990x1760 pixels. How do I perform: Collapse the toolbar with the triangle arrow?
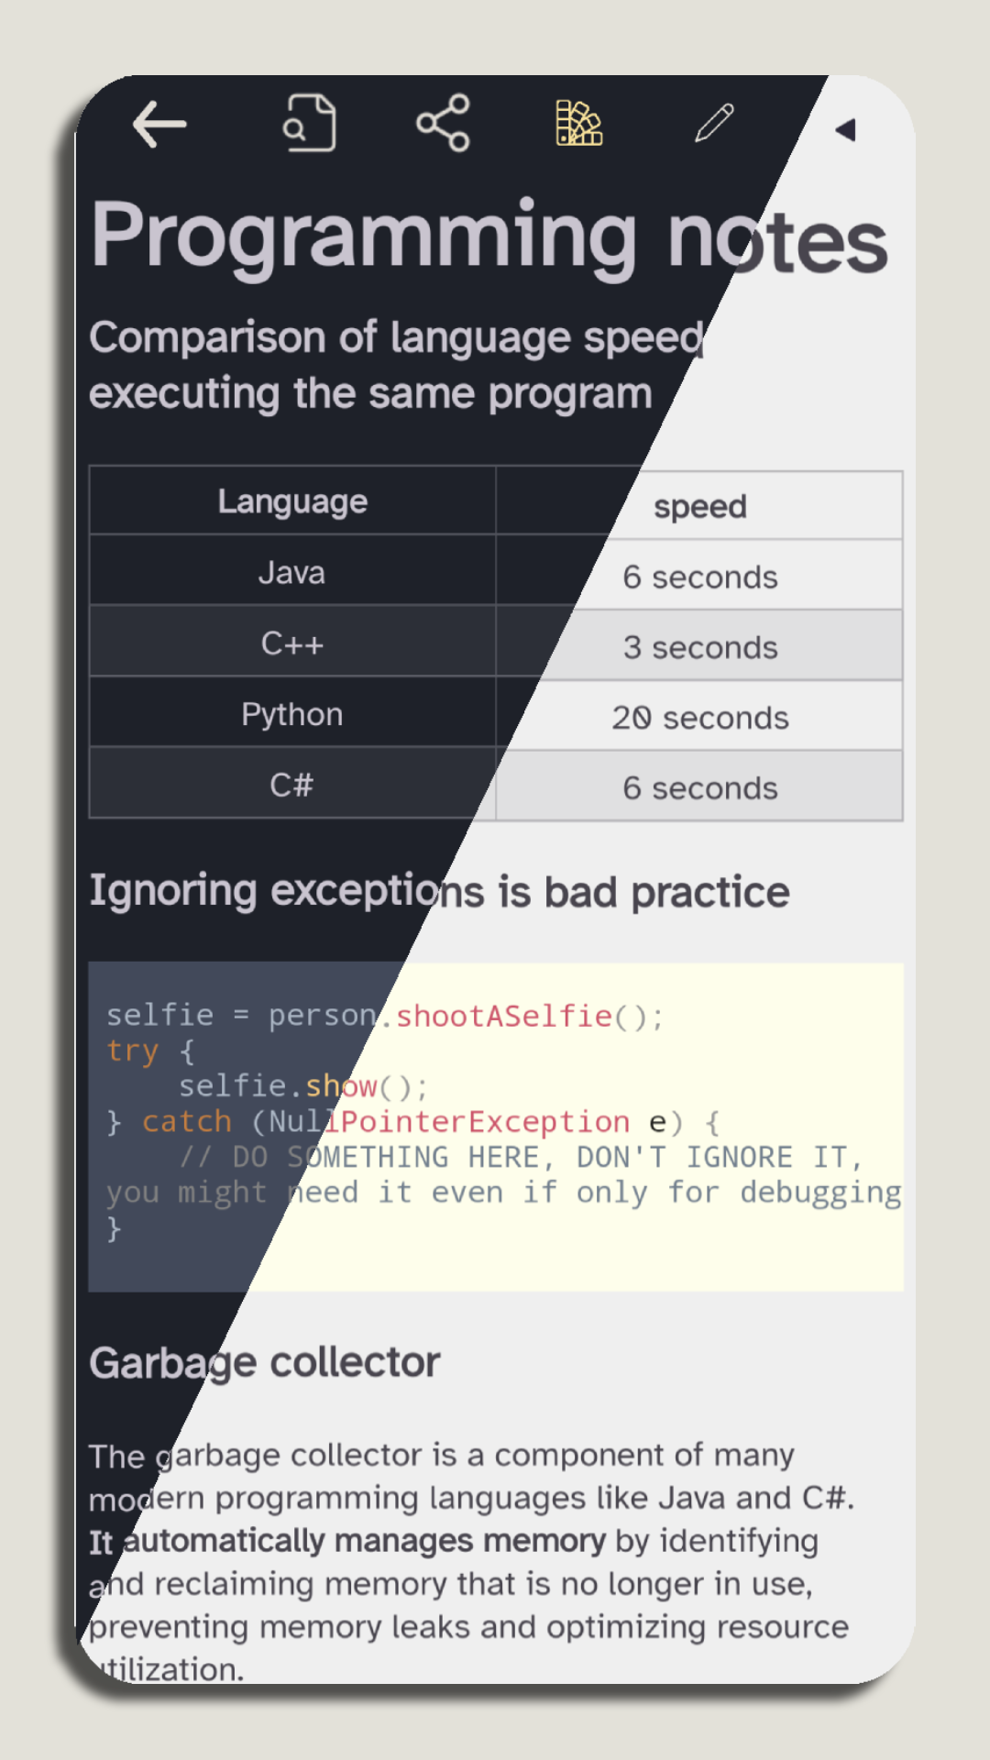pyautogui.click(x=846, y=130)
